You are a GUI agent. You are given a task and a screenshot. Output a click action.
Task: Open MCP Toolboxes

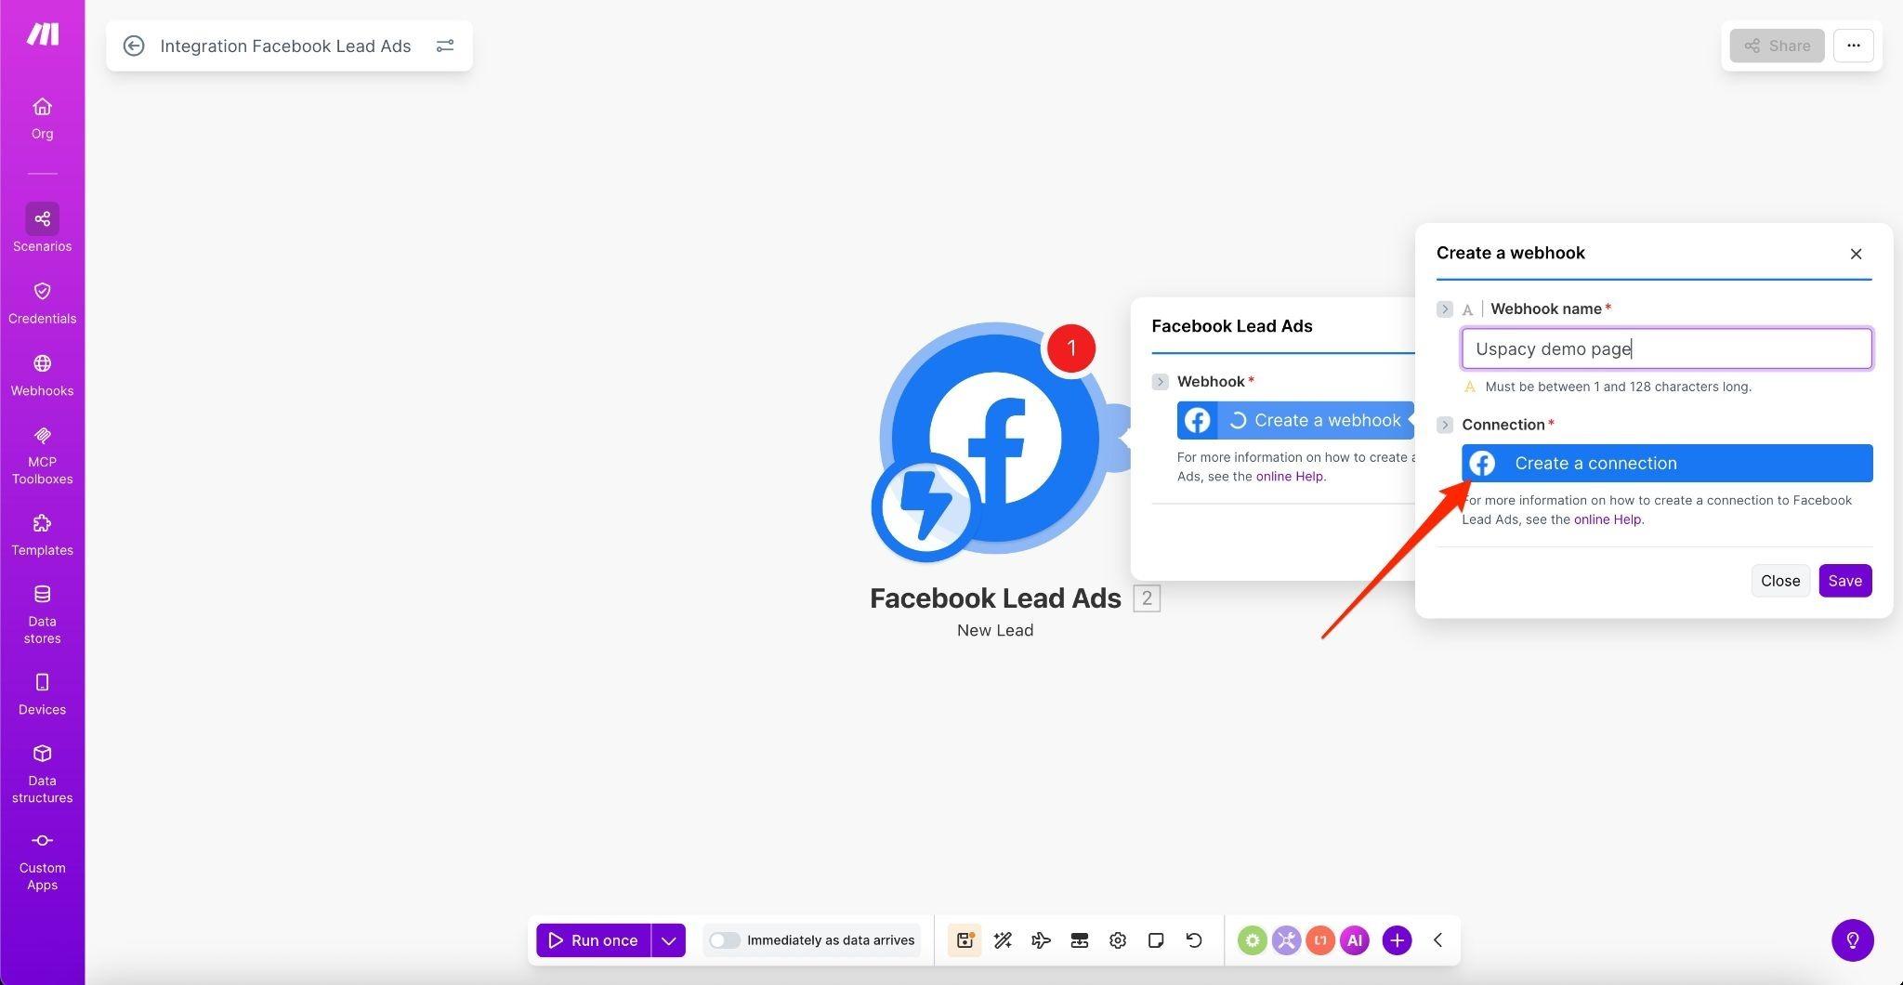(42, 456)
